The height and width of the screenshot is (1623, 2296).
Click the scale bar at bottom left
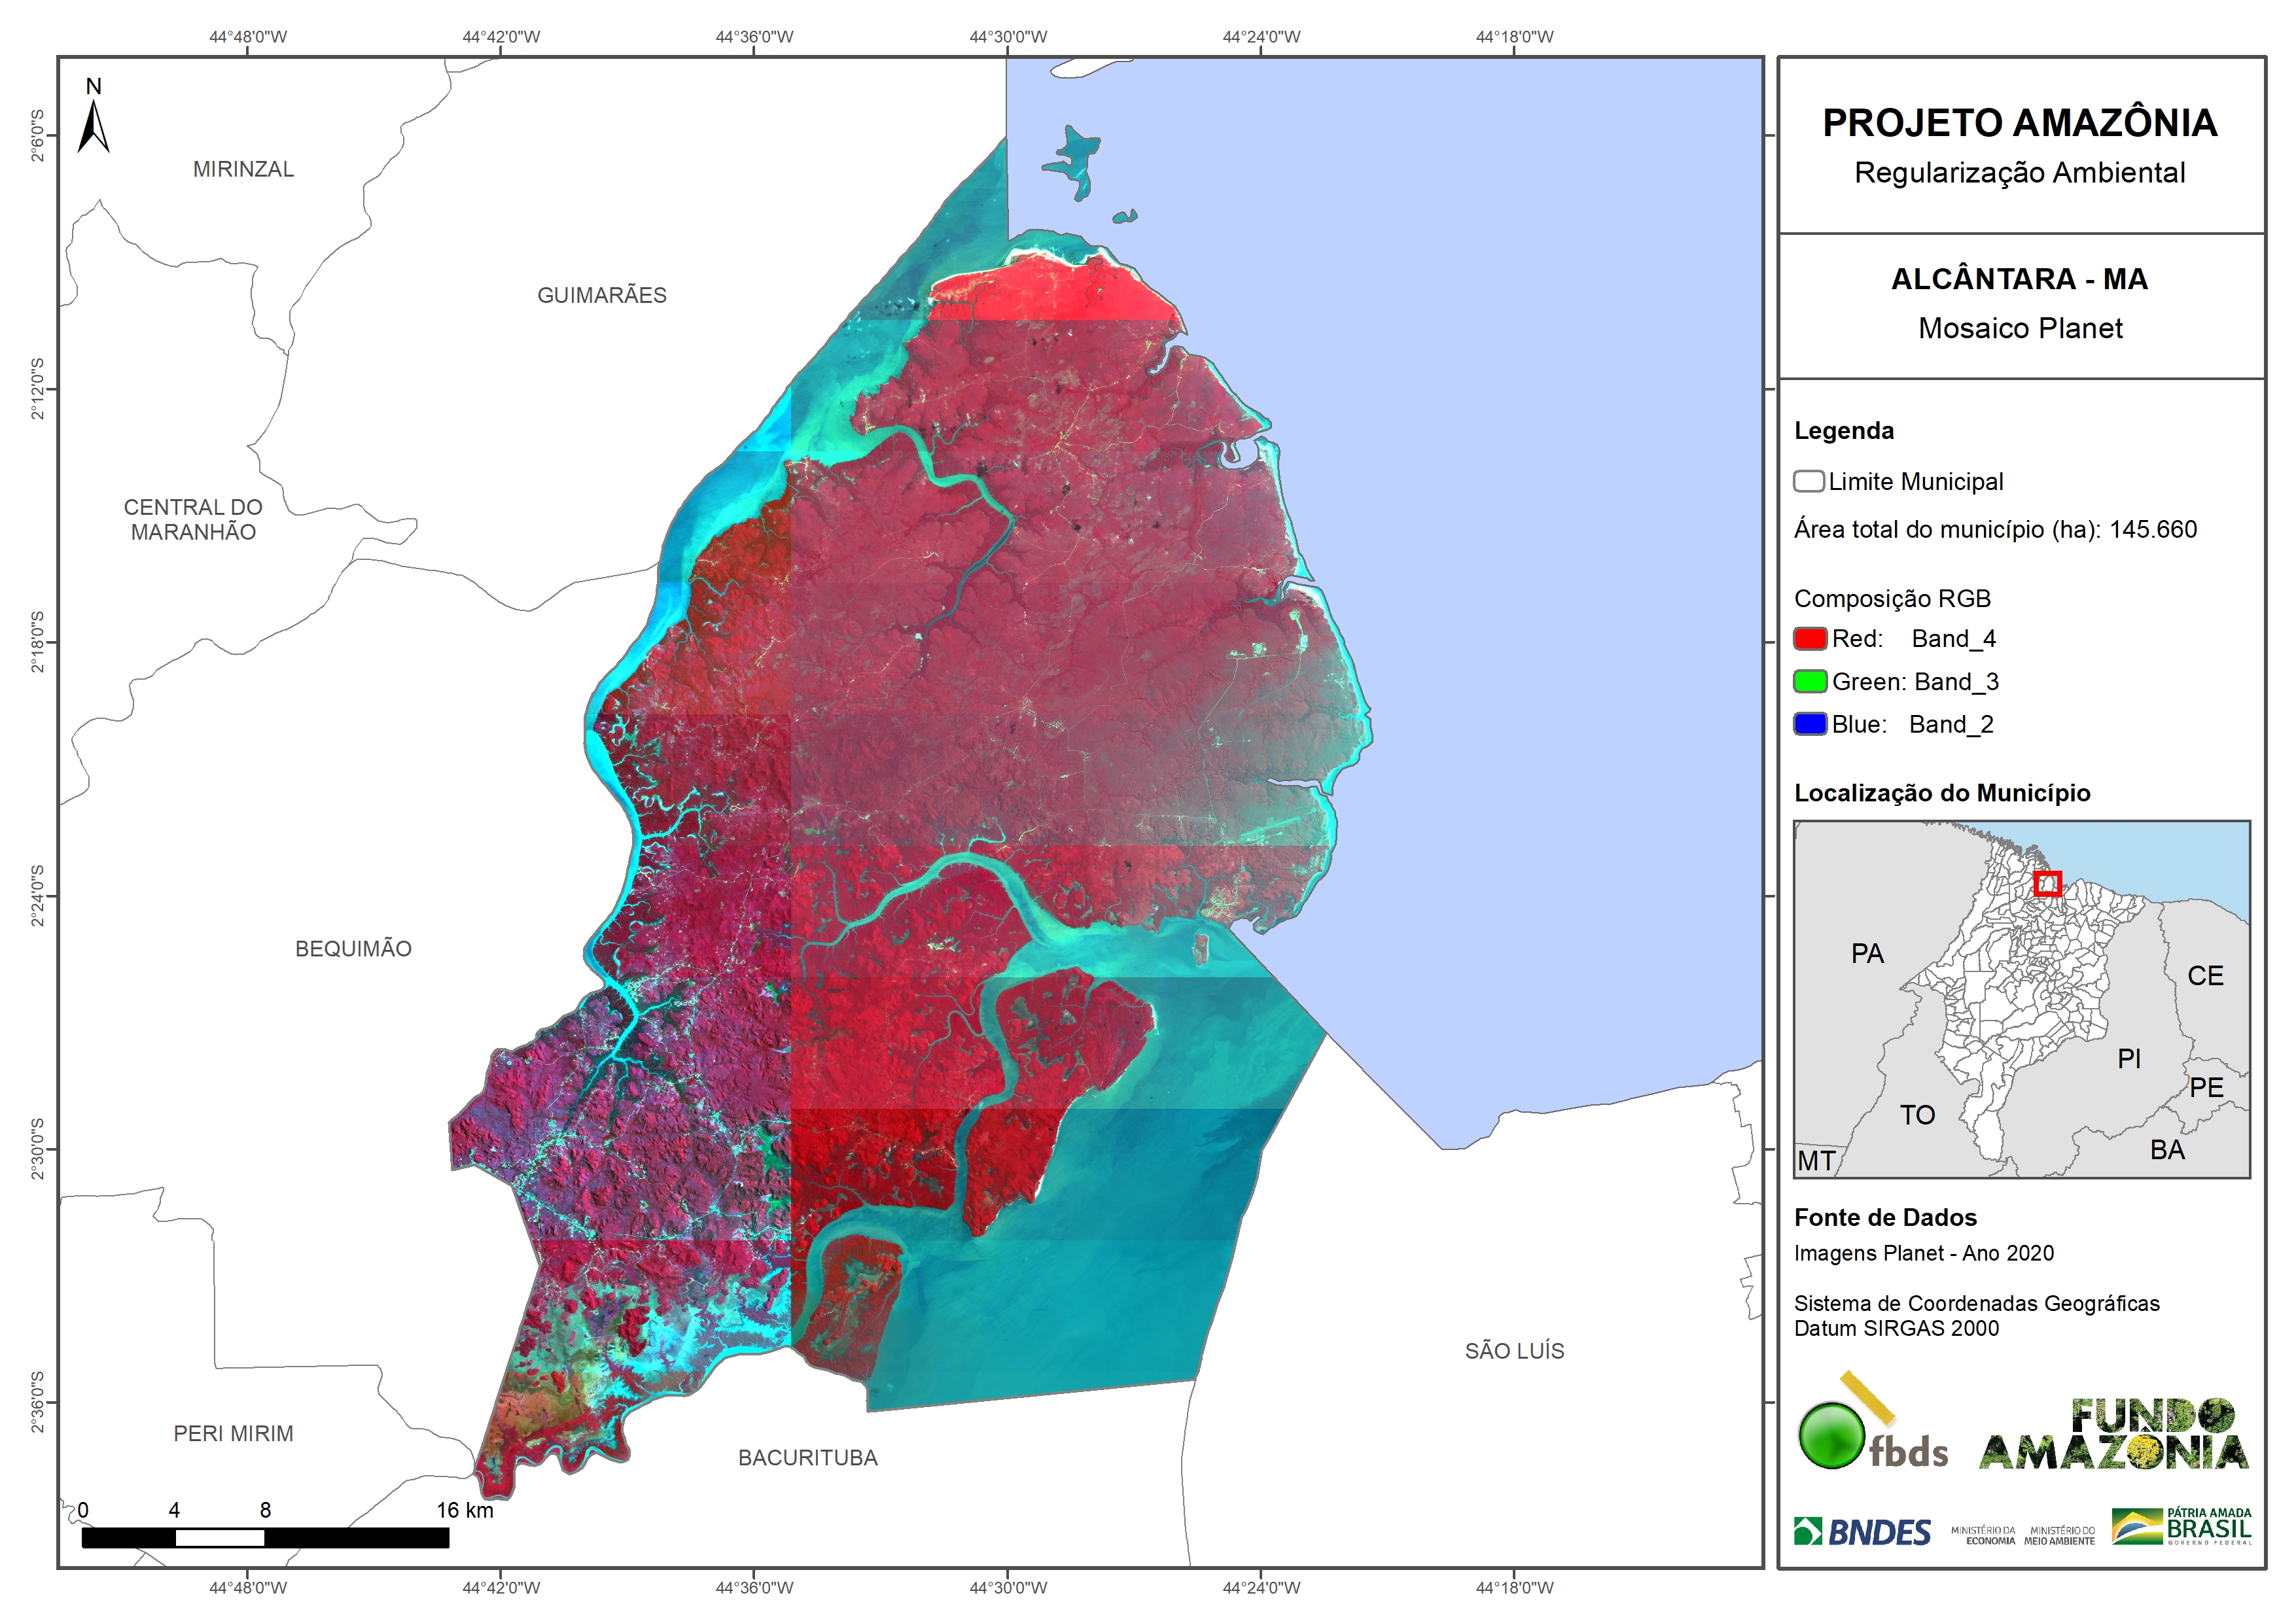265,1537
